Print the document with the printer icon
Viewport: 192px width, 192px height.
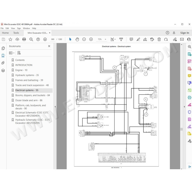(x=24, y=39)
